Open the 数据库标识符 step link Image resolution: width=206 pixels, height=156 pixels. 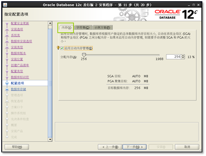(x=20, y=77)
